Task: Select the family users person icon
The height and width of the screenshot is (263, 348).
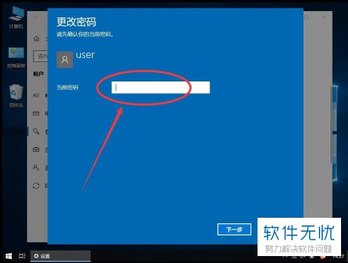Action: coord(35,168)
